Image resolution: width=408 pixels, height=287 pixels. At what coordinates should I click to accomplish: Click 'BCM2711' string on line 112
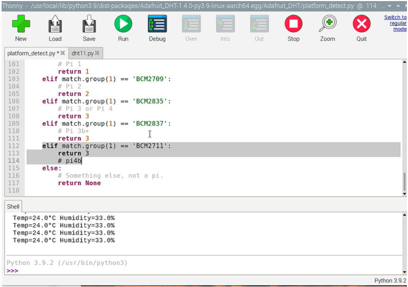tap(149, 146)
